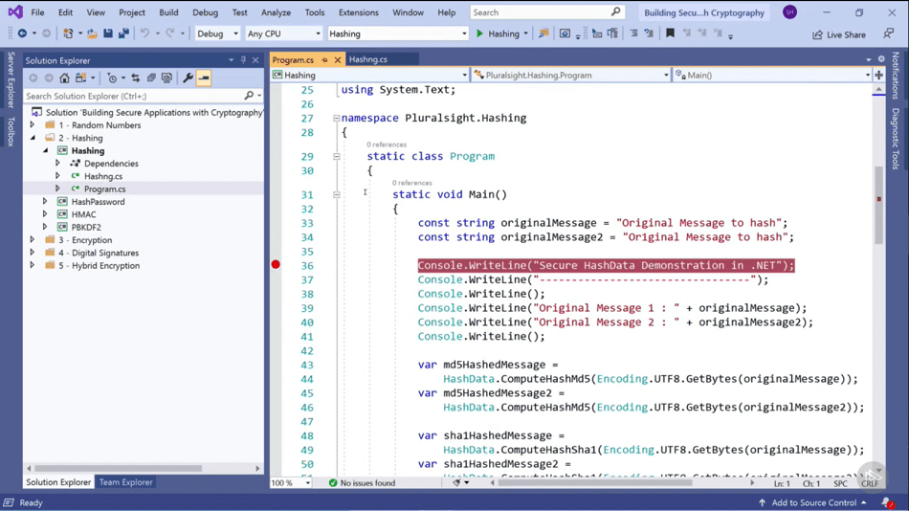The height and width of the screenshot is (511, 909).
Task: Click the Redo toolbar icon
Action: [x=170, y=33]
